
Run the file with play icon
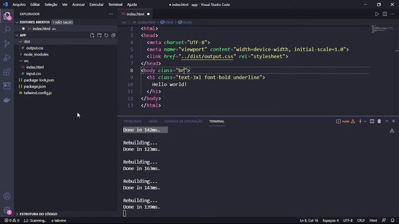click(377, 14)
